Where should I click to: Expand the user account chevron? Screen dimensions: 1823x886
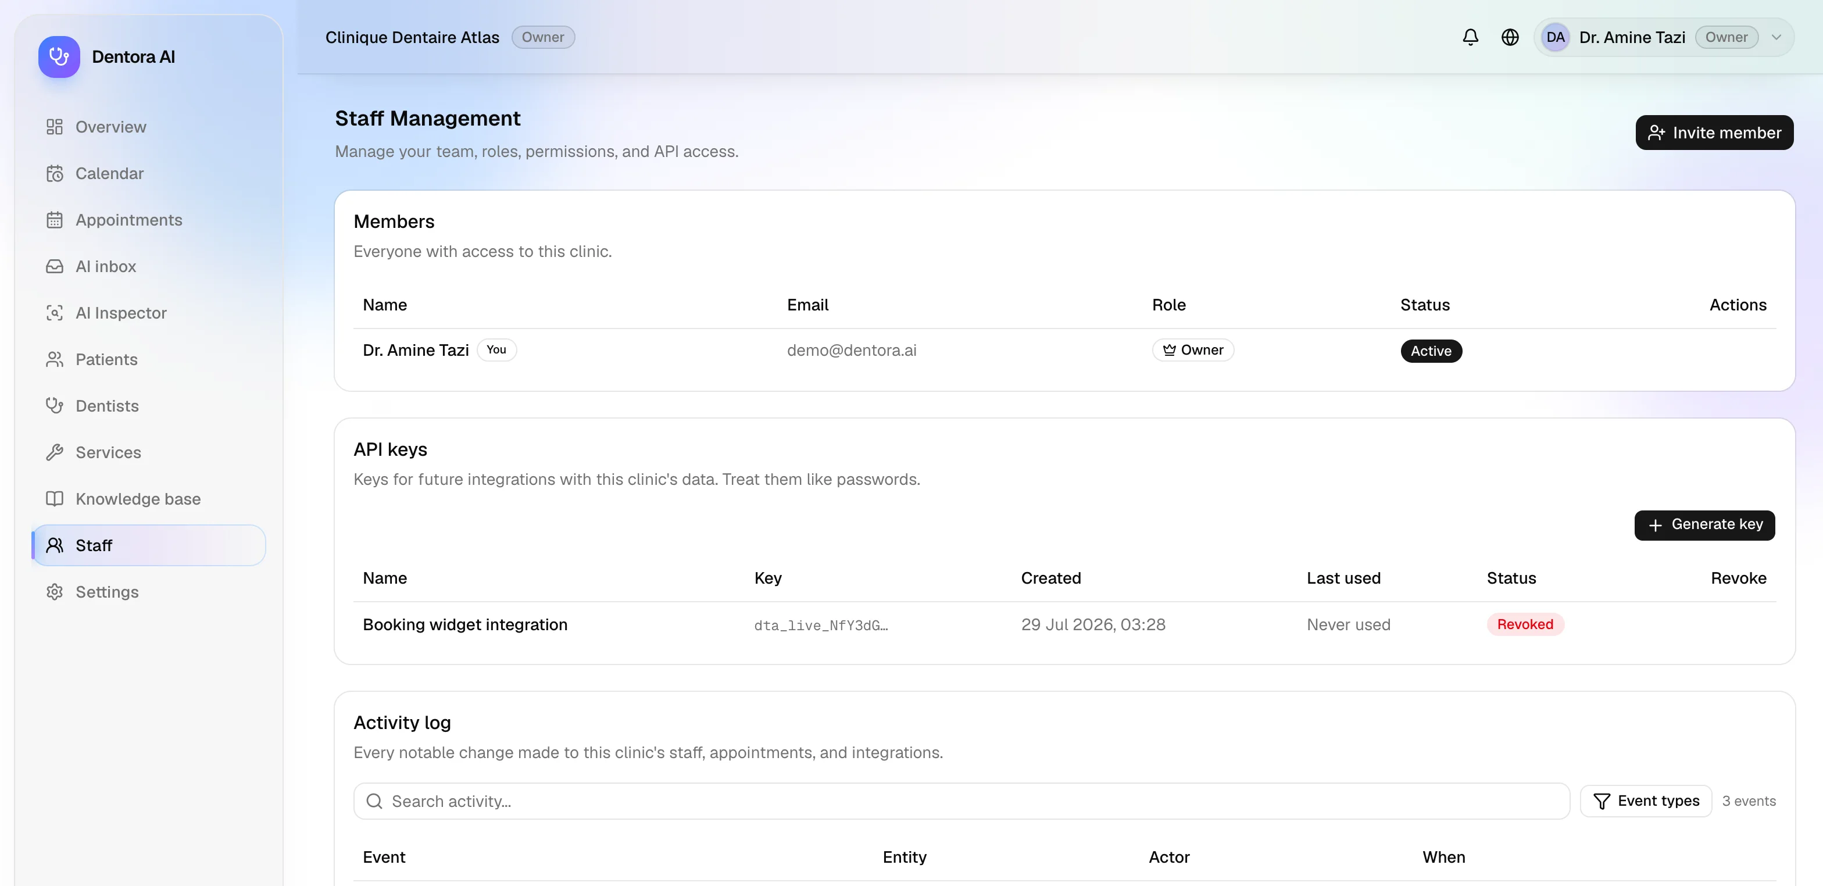[x=1775, y=38]
